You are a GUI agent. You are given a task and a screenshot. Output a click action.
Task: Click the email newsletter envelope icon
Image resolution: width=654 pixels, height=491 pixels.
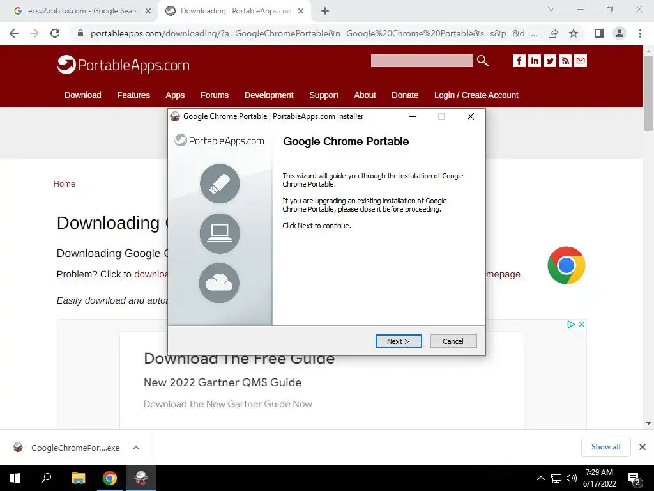coord(581,61)
